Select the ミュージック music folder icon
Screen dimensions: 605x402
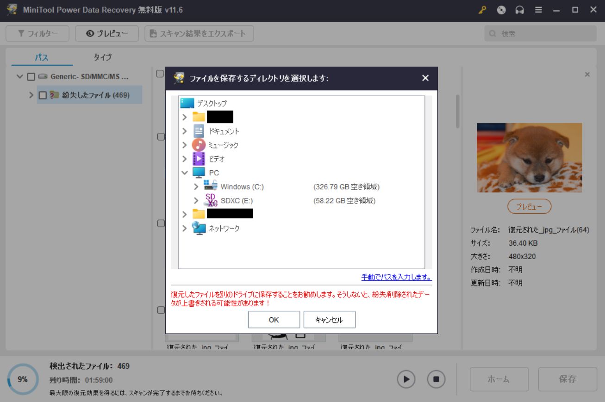coord(199,145)
